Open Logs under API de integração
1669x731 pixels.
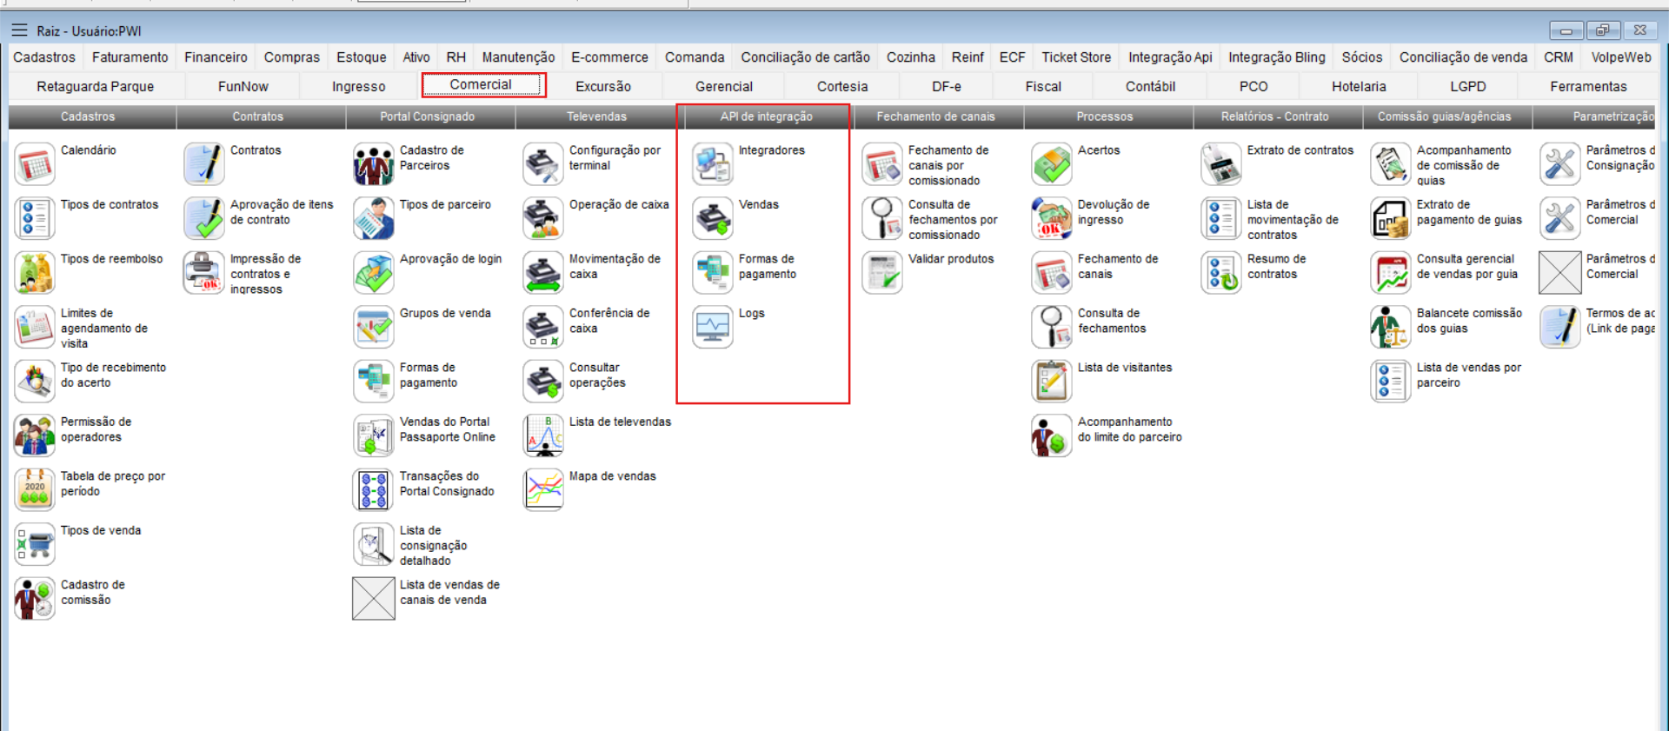click(713, 328)
